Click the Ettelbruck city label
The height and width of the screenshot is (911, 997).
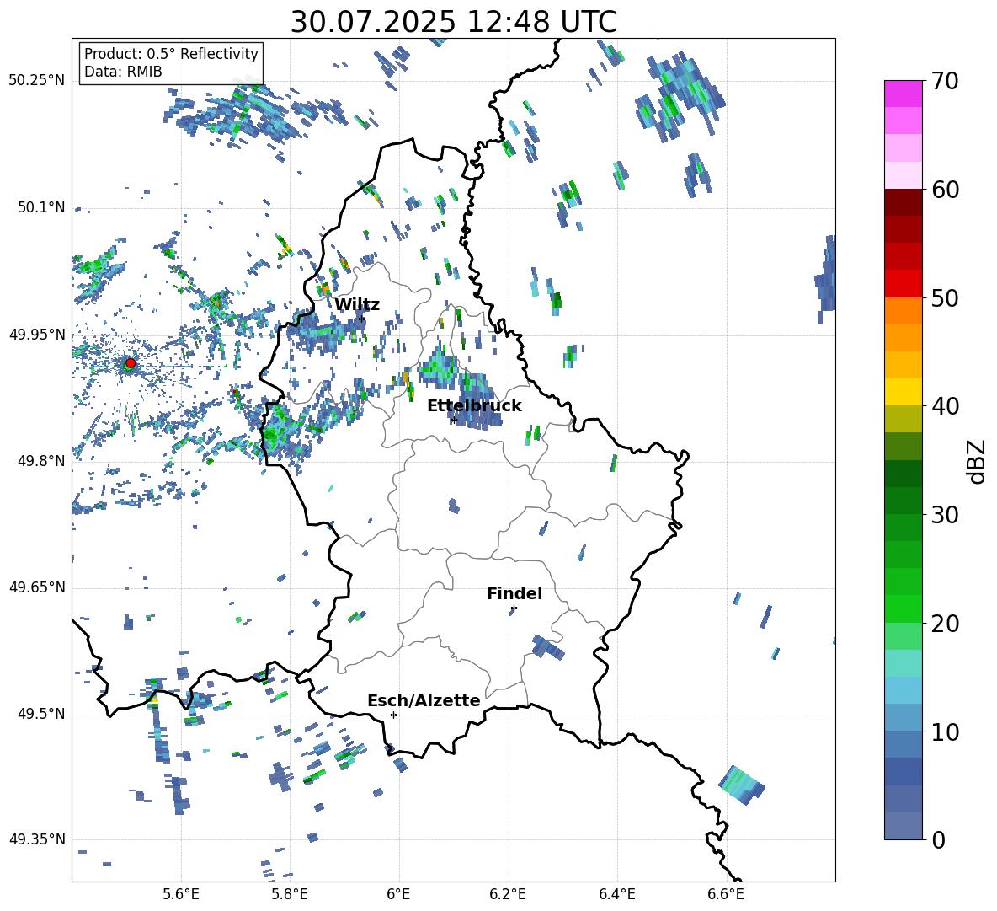474,405
